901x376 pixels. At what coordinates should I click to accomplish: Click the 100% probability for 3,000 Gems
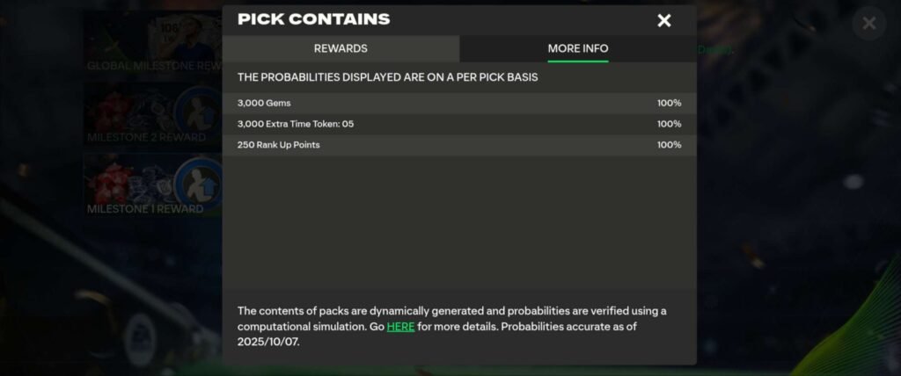(669, 103)
